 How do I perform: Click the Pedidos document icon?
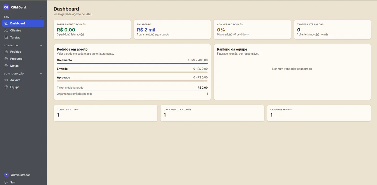6,52
